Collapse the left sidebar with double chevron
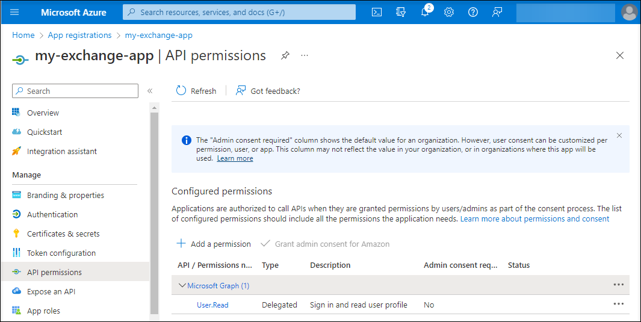The height and width of the screenshot is (322, 641). [x=150, y=91]
